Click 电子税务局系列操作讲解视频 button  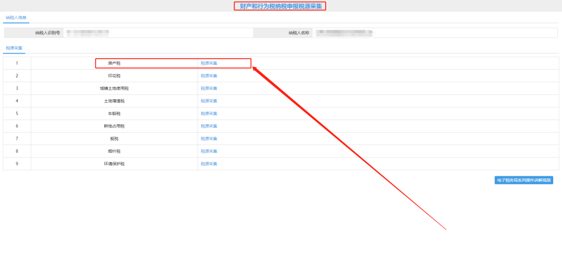pos(523,180)
